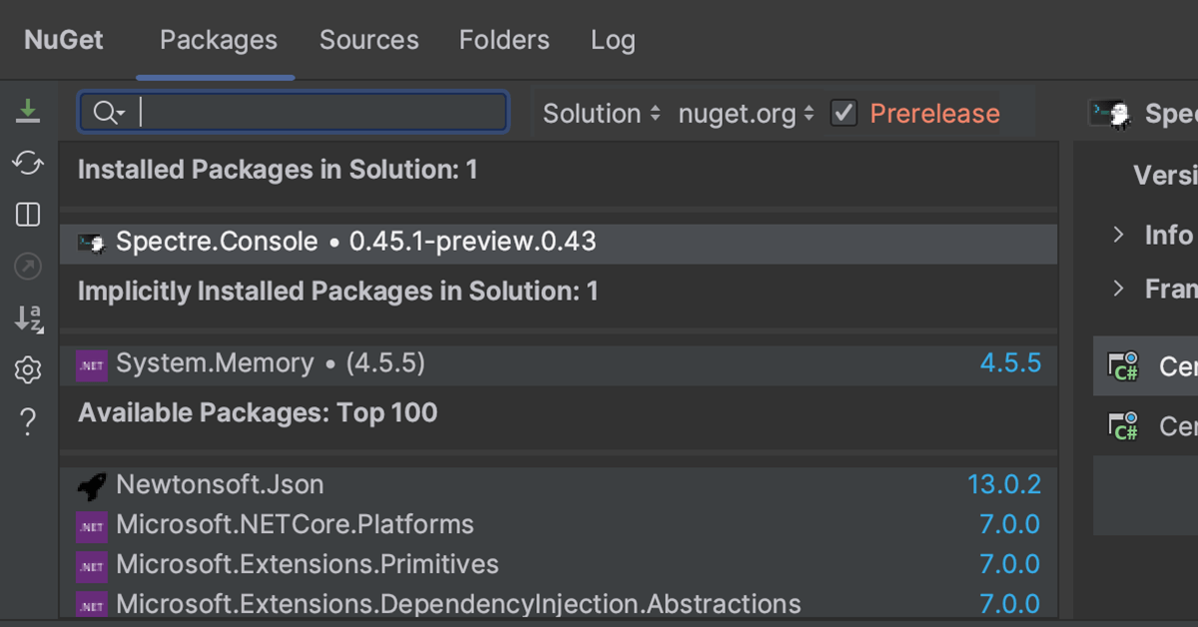
Task: Click the sort alphabetically icon
Action: click(28, 318)
